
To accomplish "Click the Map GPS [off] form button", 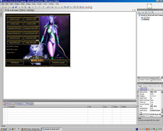I will pos(31,43).
